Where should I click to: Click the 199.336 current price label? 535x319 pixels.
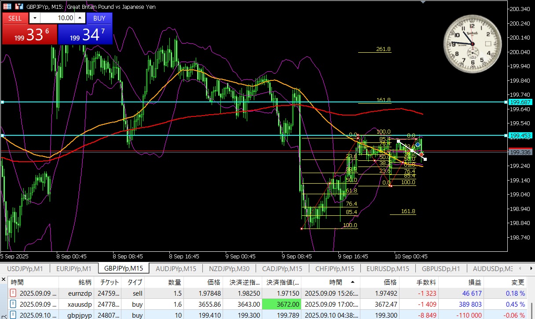[x=520, y=152]
